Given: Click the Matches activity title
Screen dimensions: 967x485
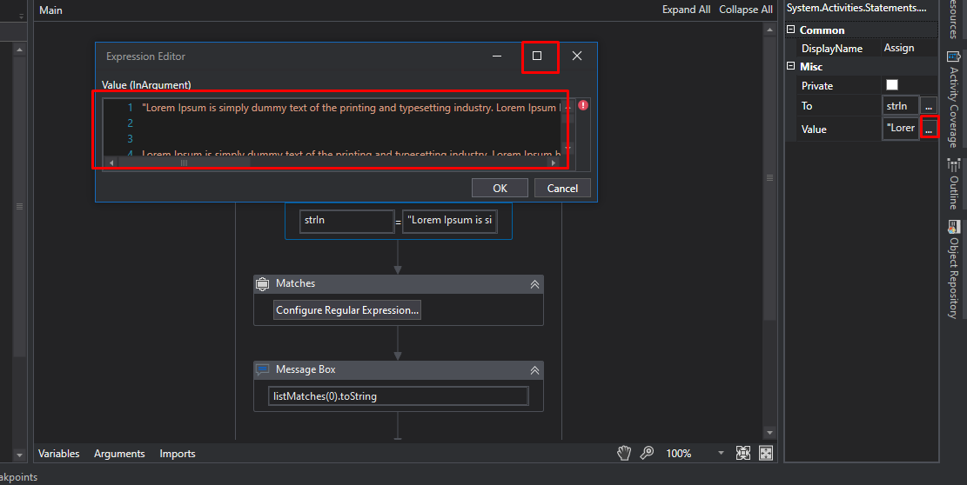Looking at the screenshot, I should [295, 283].
